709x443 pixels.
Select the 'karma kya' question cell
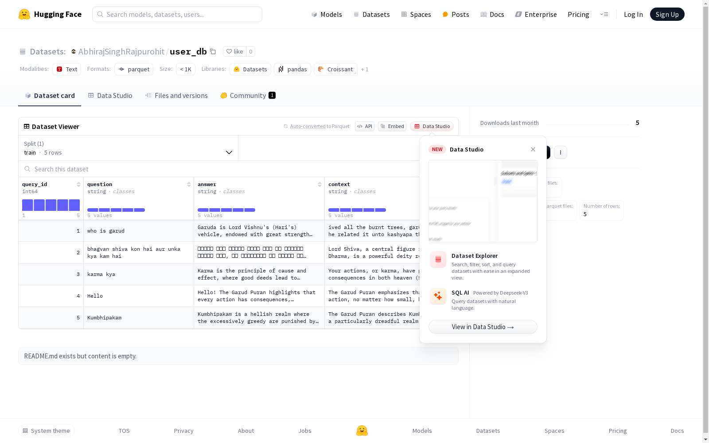click(139, 274)
